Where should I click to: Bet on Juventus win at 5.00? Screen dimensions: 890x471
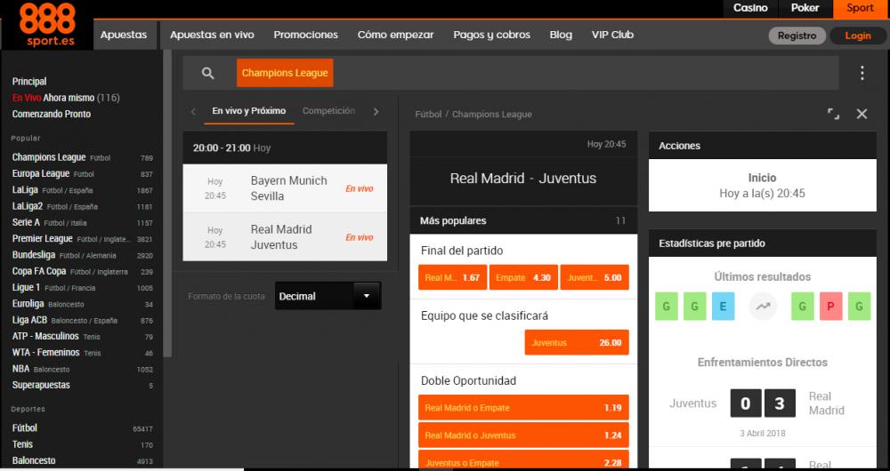[595, 278]
